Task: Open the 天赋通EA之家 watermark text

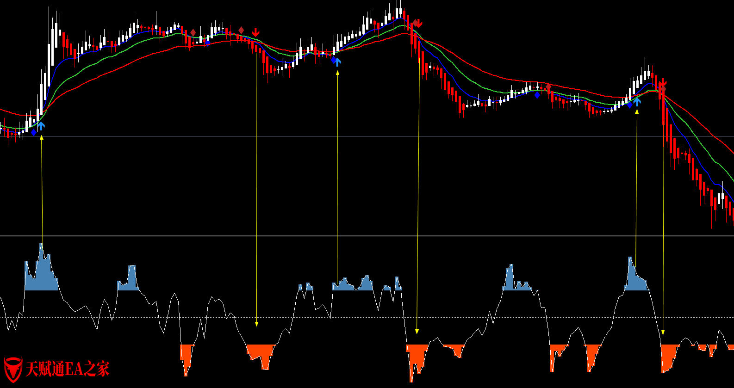Action: tap(68, 369)
